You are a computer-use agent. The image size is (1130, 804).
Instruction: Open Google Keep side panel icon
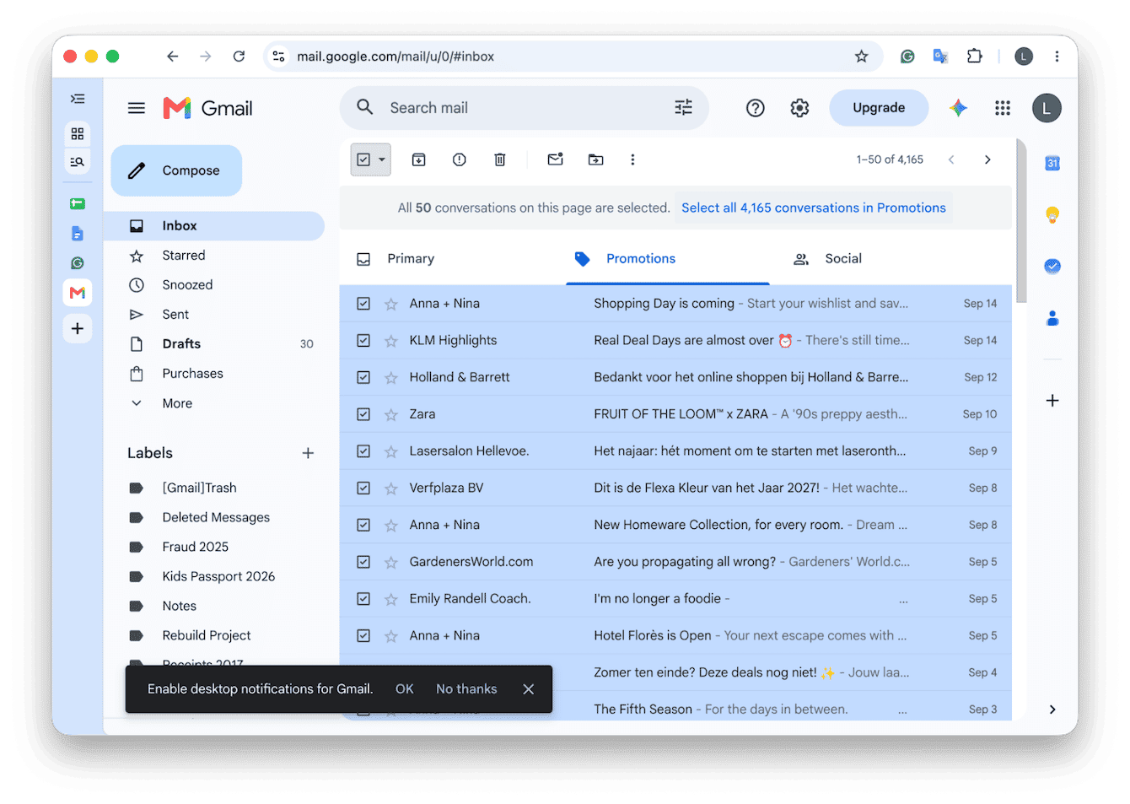pyautogui.click(x=1052, y=214)
